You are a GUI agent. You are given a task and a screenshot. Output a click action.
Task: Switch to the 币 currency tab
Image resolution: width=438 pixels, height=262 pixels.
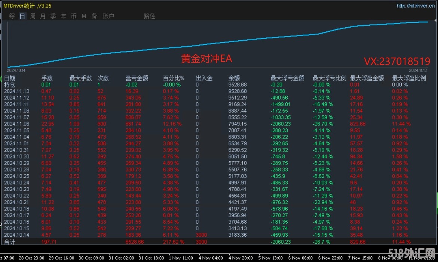pyautogui.click(x=73, y=16)
